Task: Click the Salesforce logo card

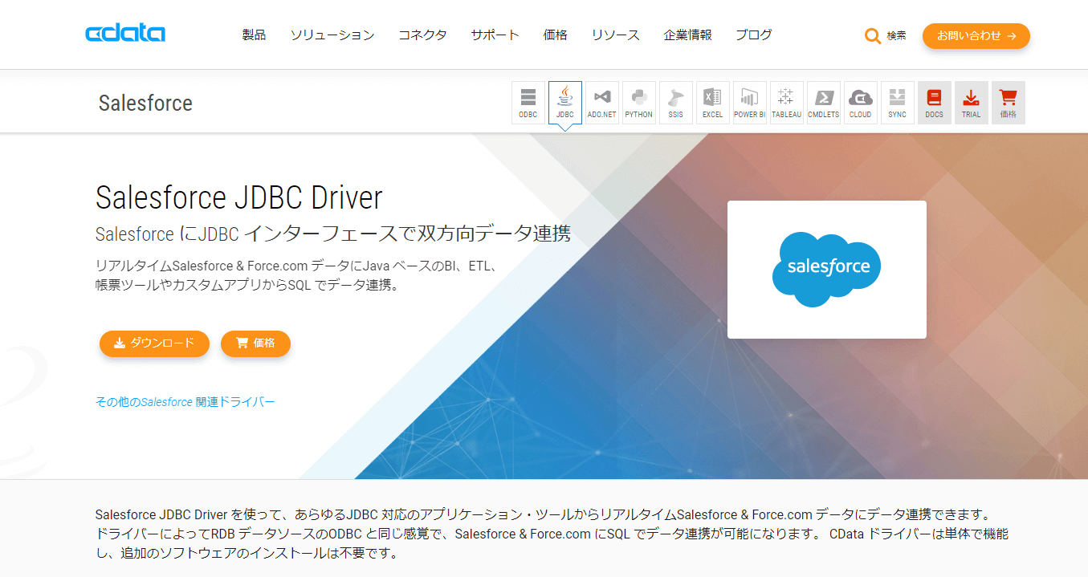Action: pos(826,270)
